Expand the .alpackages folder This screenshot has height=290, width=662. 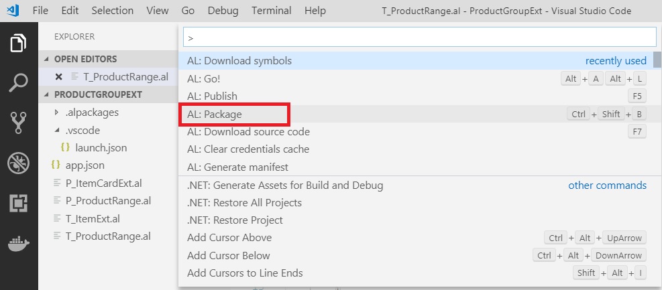(57, 113)
